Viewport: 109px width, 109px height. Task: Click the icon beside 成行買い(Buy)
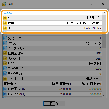pyautogui.click(x=5, y=89)
